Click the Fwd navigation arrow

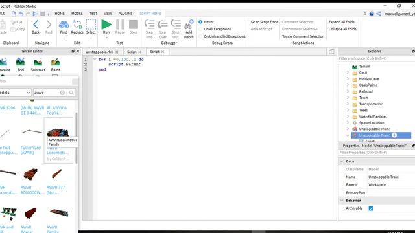pyautogui.click(x=49, y=25)
